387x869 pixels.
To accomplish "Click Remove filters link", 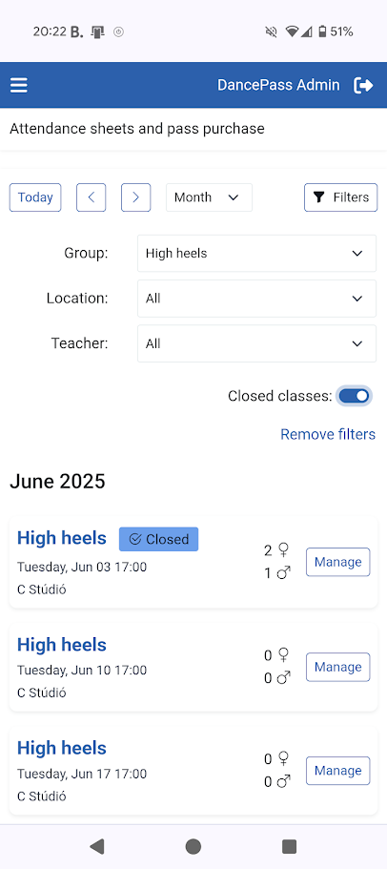I will tap(328, 434).
